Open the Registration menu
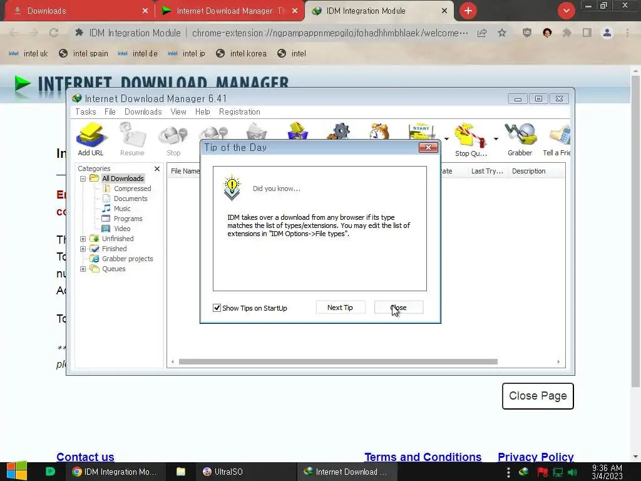 [x=240, y=111]
